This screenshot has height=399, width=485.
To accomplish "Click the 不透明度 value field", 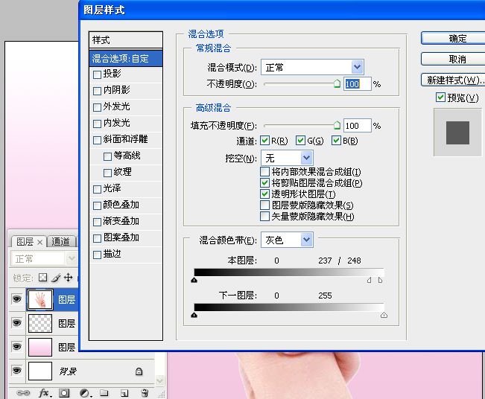I will (x=358, y=84).
